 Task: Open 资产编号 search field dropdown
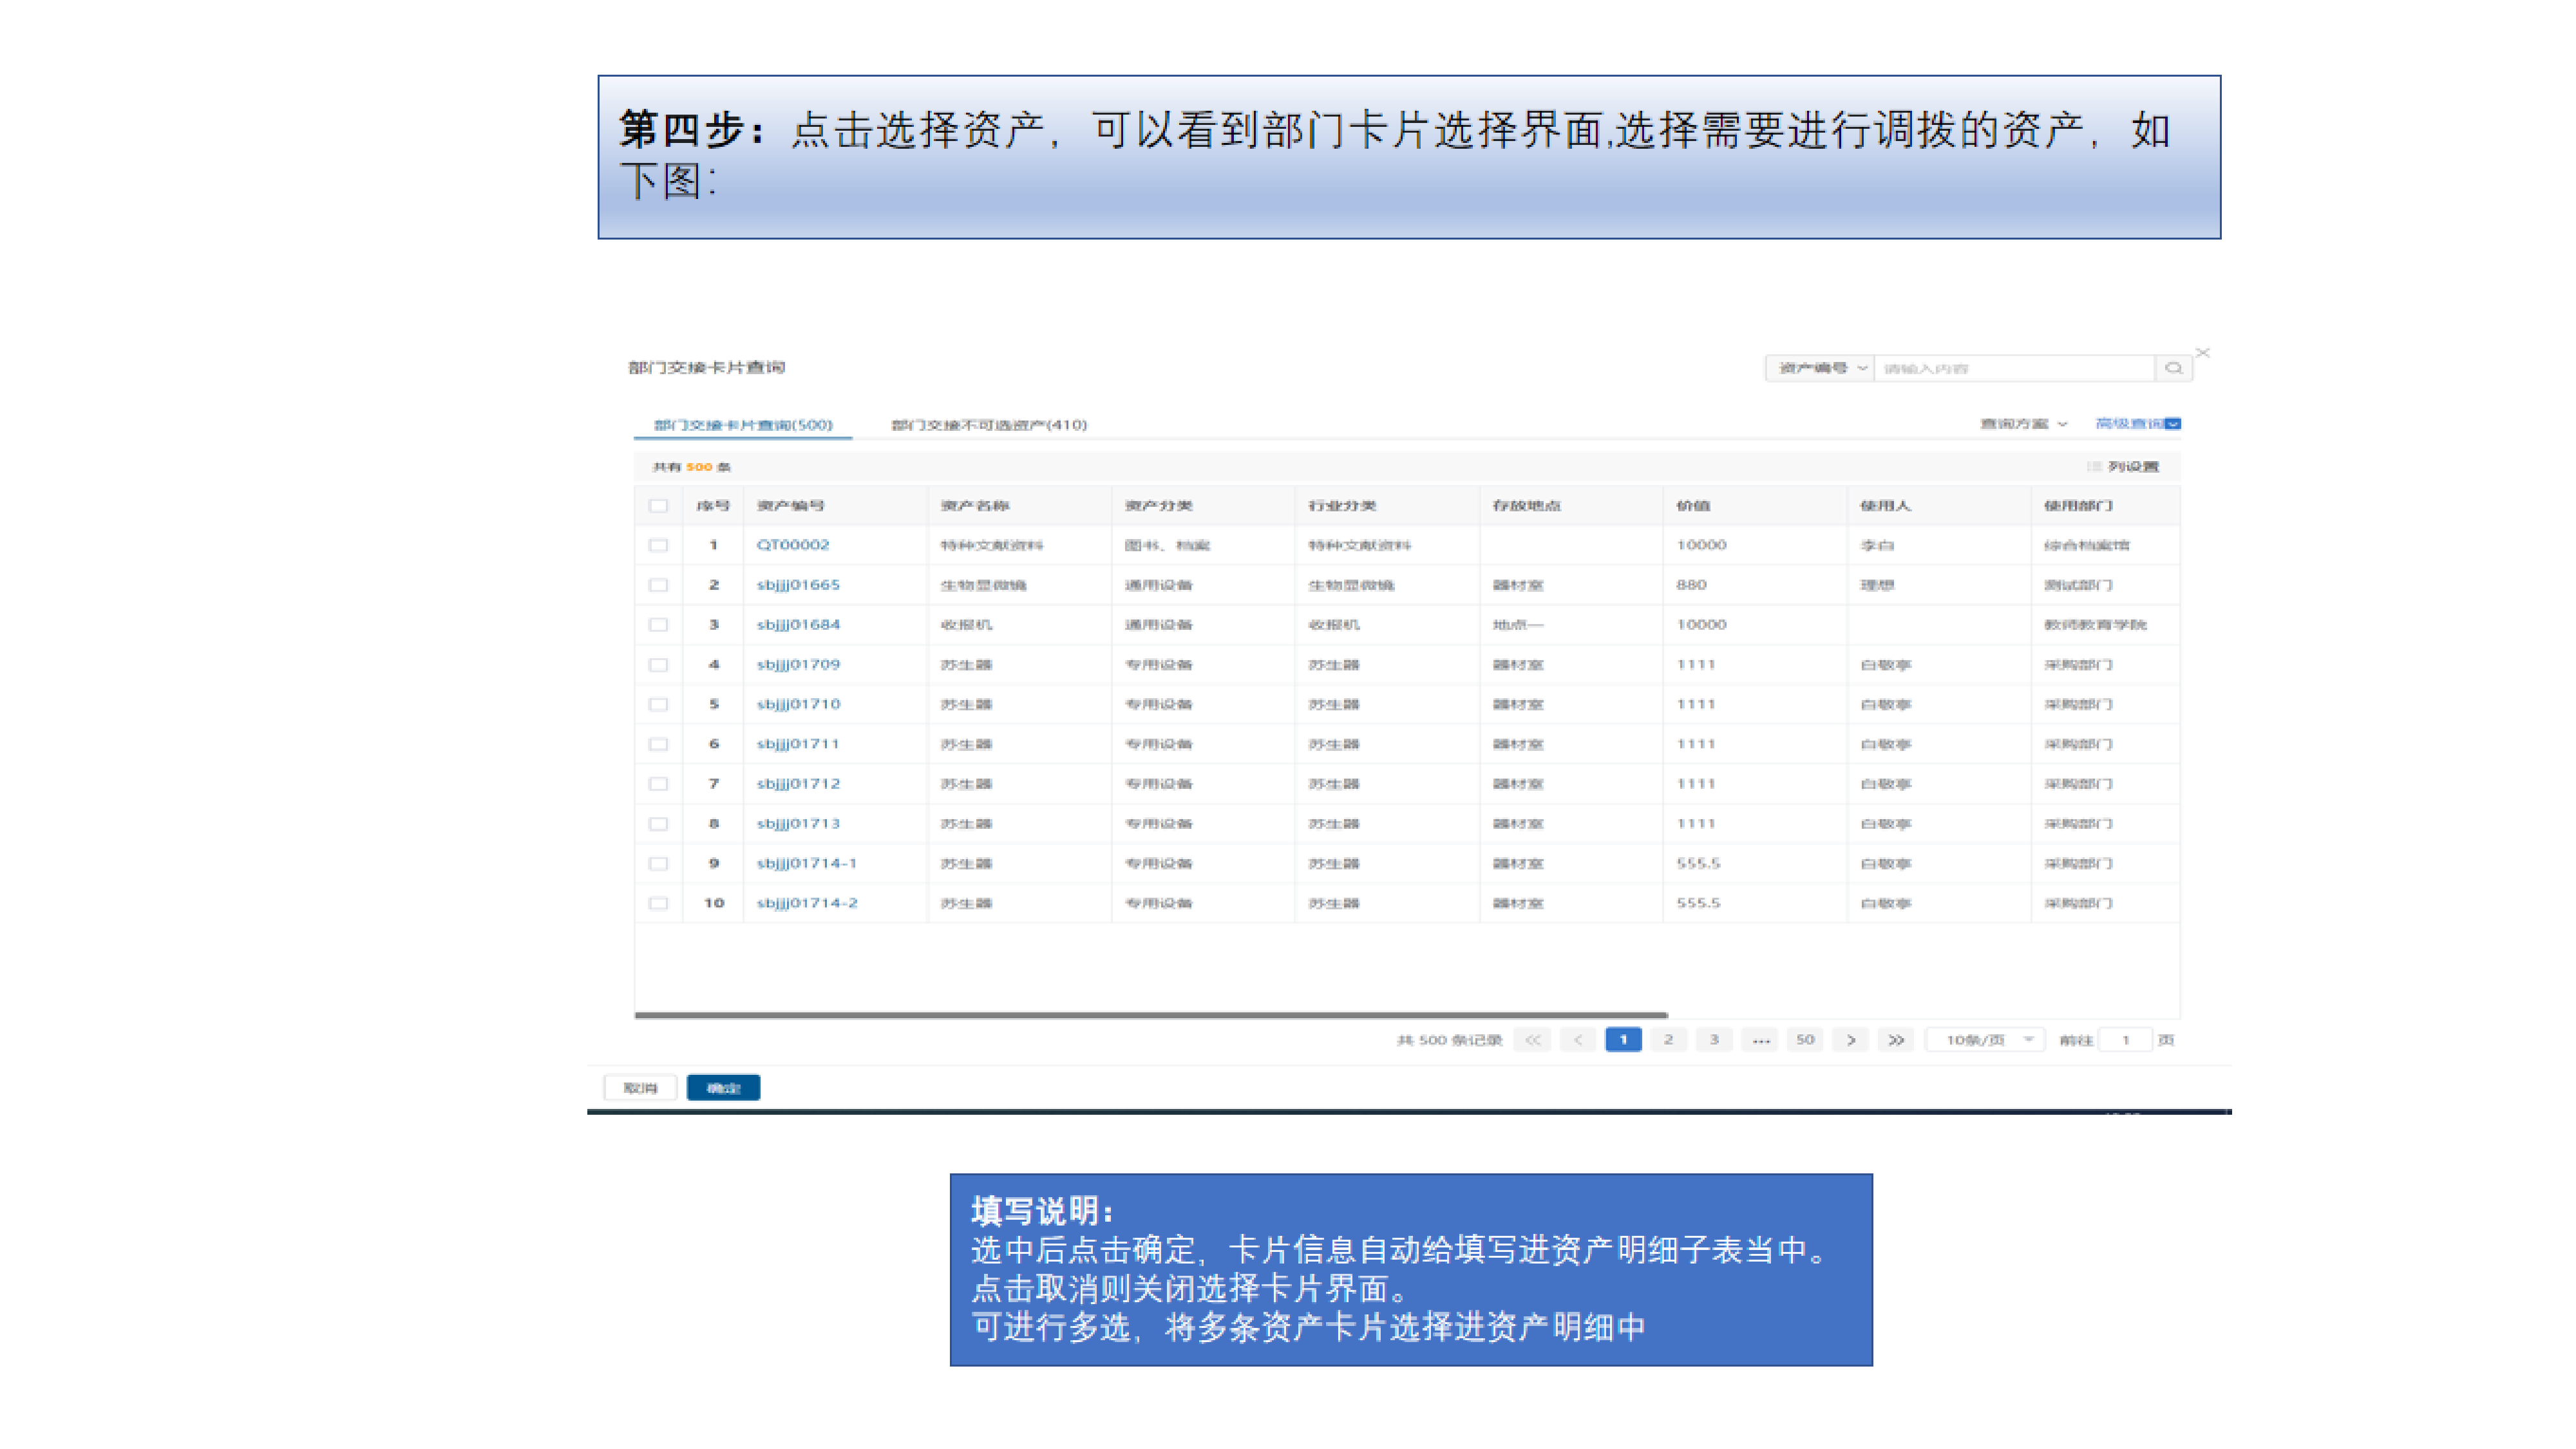1820,368
